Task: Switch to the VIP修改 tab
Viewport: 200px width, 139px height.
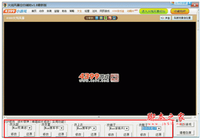Action: tap(10, 122)
